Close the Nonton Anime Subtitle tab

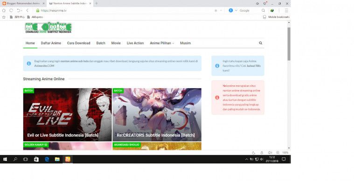tap(90, 3)
